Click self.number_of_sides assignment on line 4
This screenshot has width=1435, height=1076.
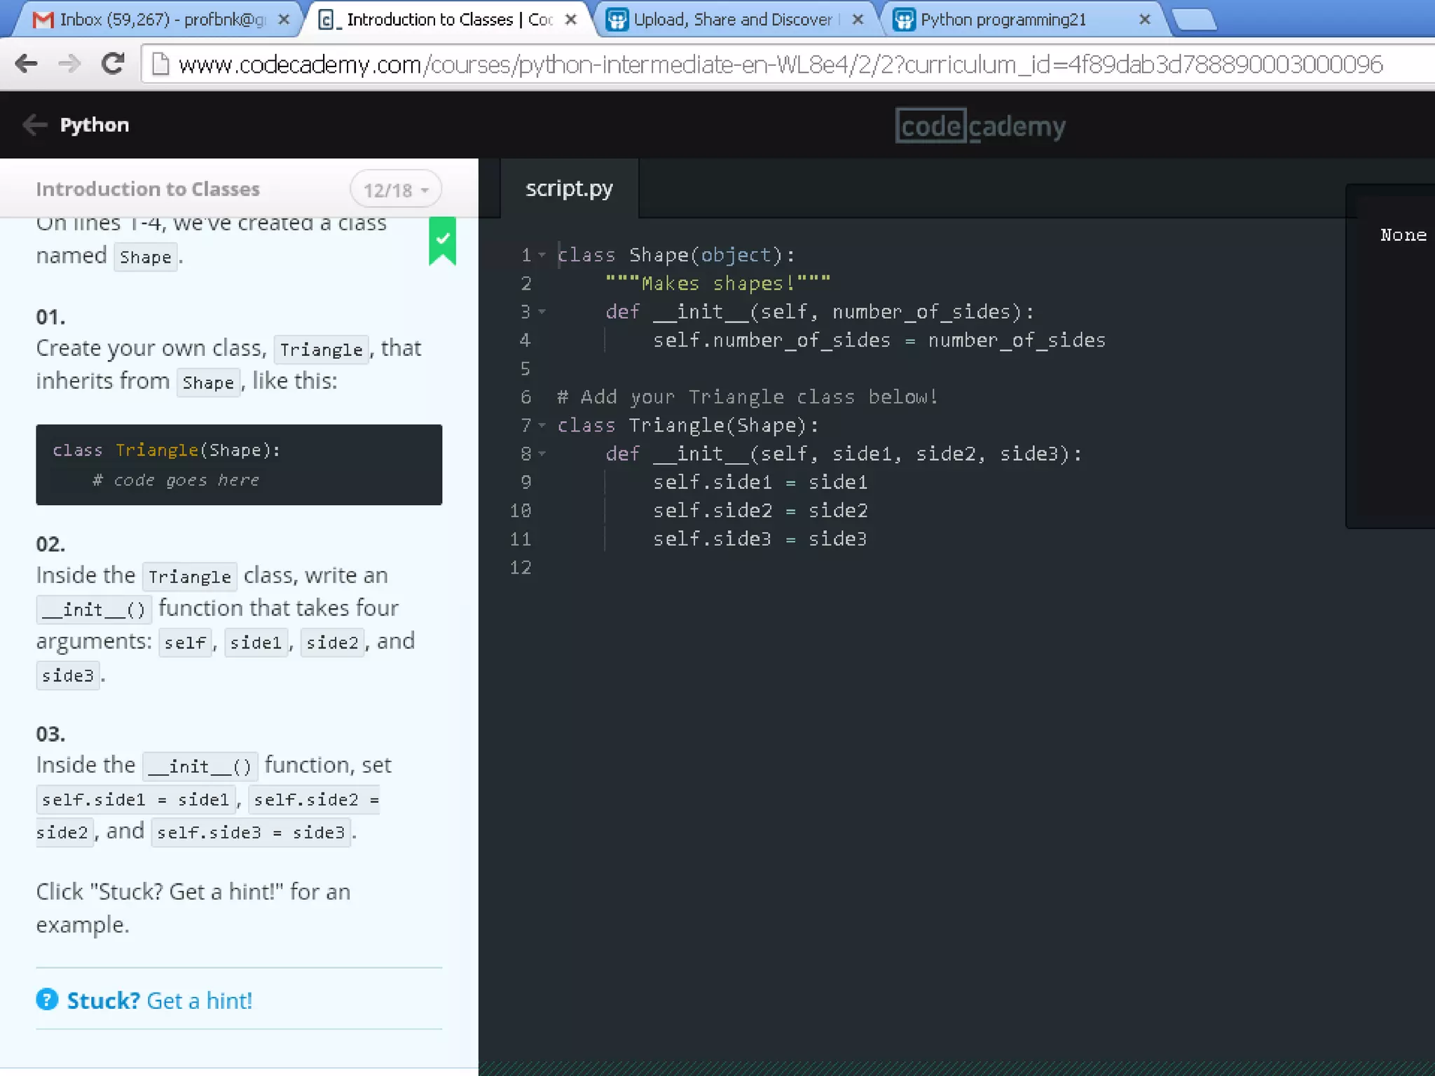[x=879, y=340]
